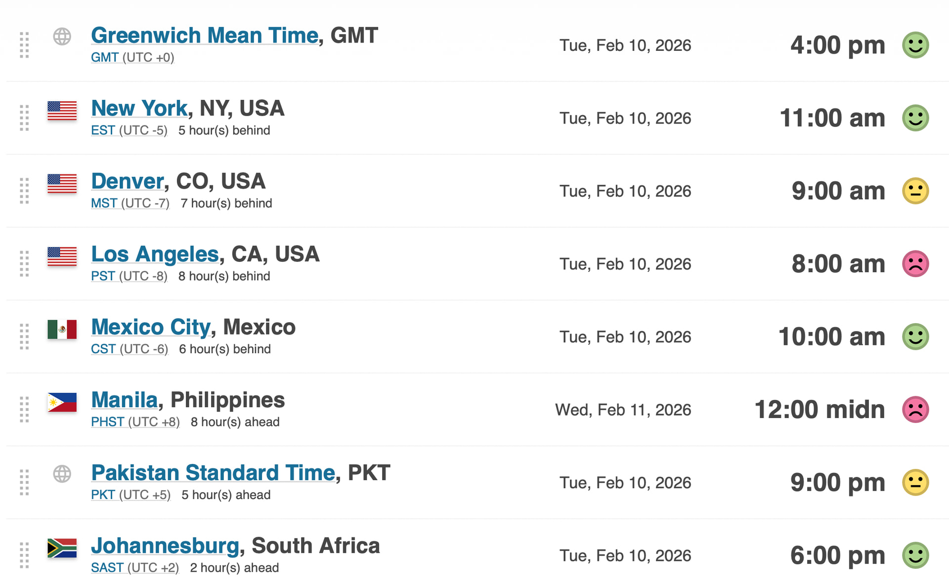Image resolution: width=949 pixels, height=585 pixels.
Task: Click the yellow neutral face for Denver
Action: point(915,191)
